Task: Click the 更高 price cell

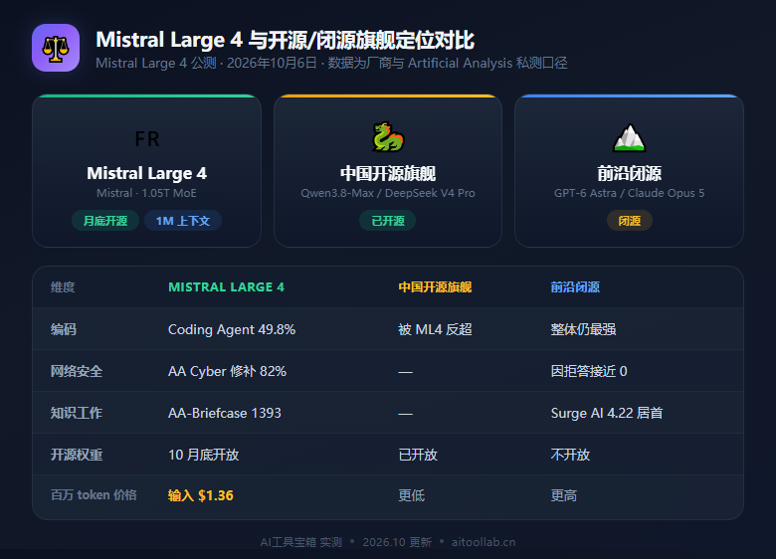Action: pyautogui.click(x=564, y=495)
